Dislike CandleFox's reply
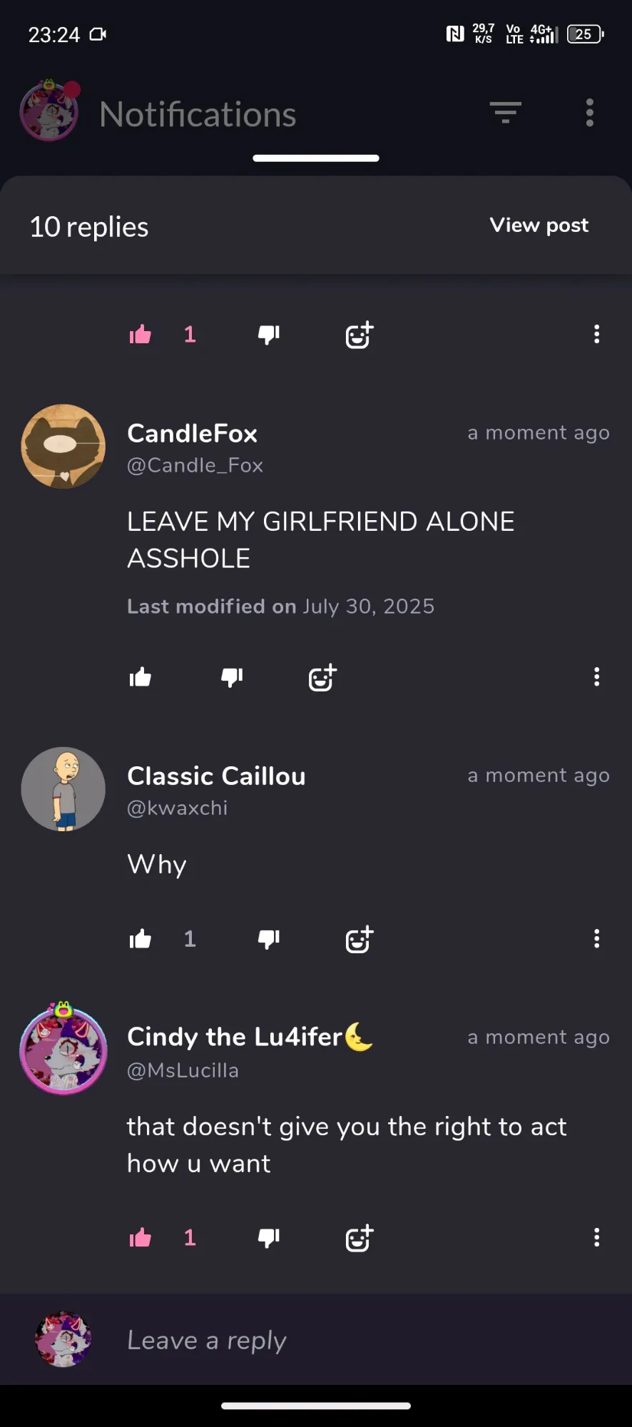Screen dimensions: 632x1427 [232, 677]
